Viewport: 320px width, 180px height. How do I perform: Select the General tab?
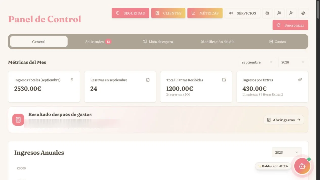pyautogui.click(x=39, y=42)
